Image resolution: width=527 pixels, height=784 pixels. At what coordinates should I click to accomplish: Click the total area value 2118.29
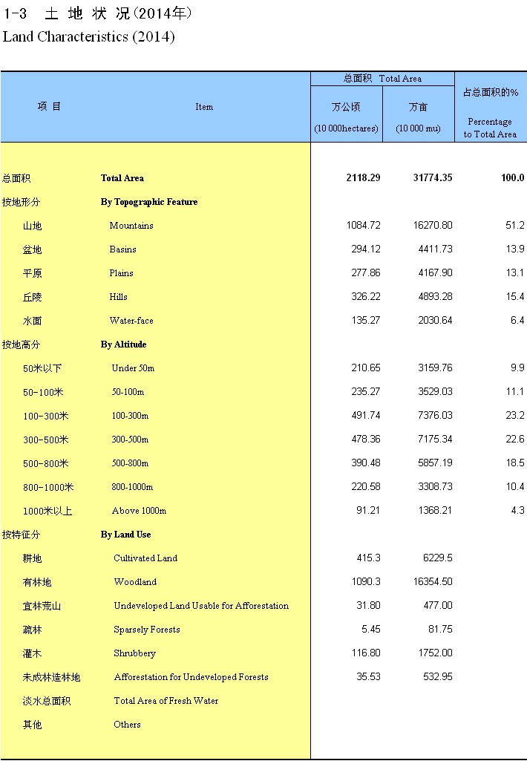[363, 178]
